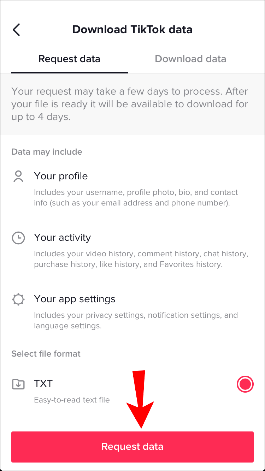Screen dimensions: 265x471
Task: Select the Your activity heading
Action: (62, 238)
